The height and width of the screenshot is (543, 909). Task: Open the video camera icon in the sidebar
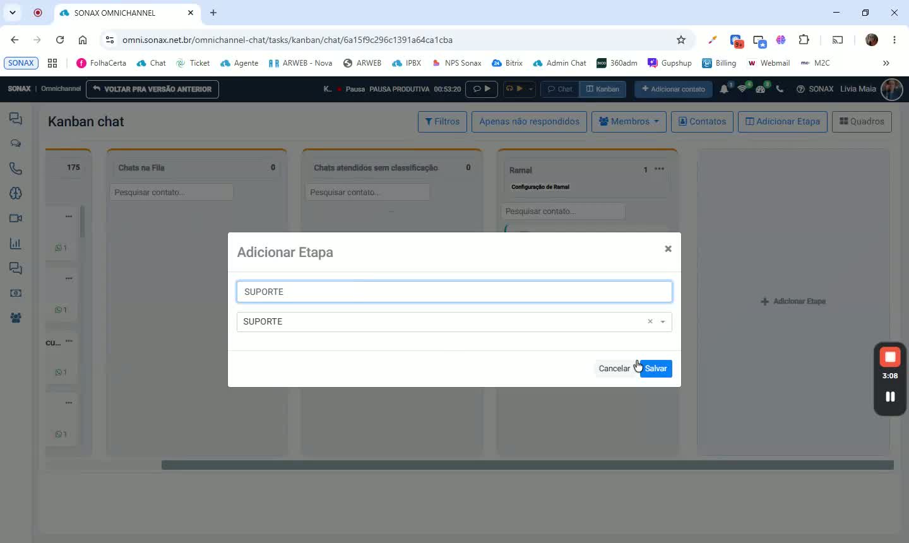pyautogui.click(x=16, y=218)
